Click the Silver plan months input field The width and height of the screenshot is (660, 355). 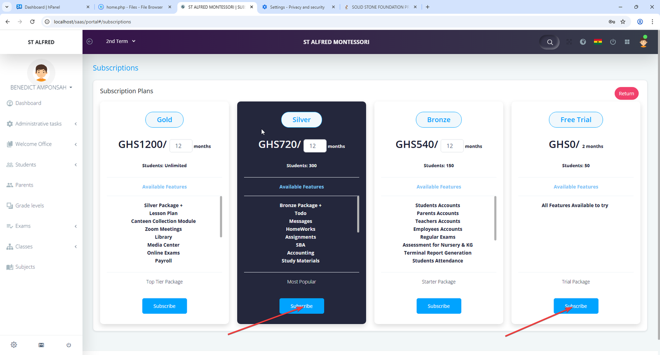[314, 146]
